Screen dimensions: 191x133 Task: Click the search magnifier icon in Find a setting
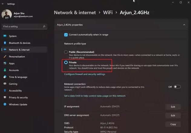[x=44, y=26]
